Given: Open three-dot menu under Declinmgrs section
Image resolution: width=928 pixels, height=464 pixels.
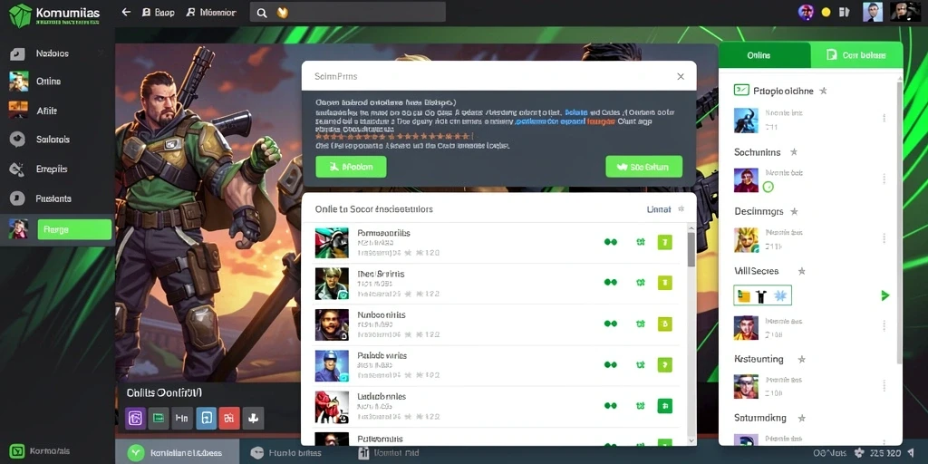Looking at the screenshot, I should tap(884, 238).
